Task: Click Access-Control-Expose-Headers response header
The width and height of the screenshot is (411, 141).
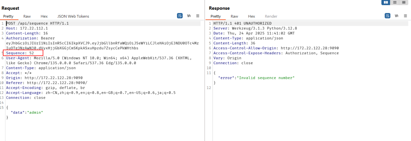Action: (276, 53)
